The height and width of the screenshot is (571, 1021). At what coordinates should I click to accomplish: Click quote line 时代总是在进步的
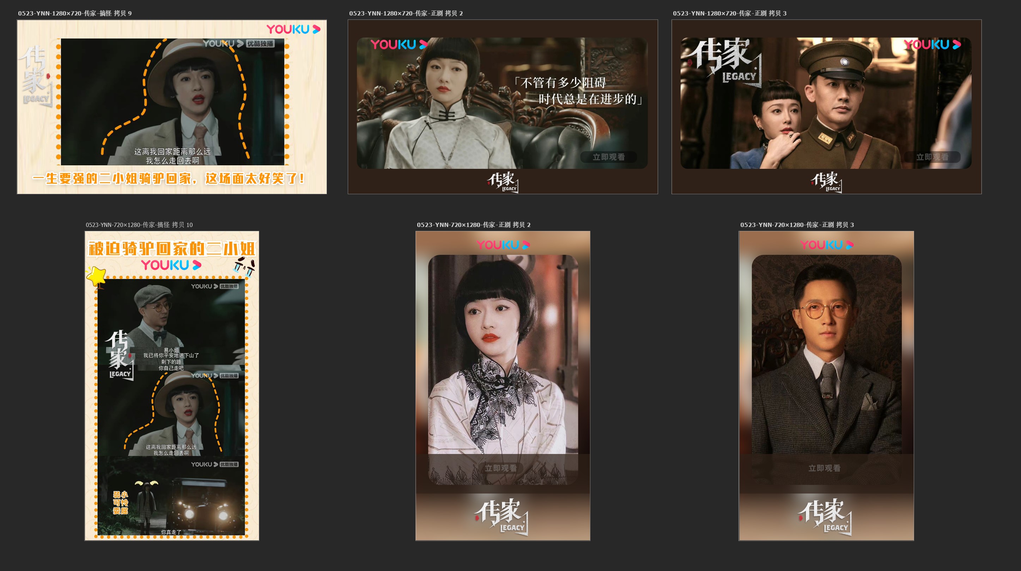[590, 99]
